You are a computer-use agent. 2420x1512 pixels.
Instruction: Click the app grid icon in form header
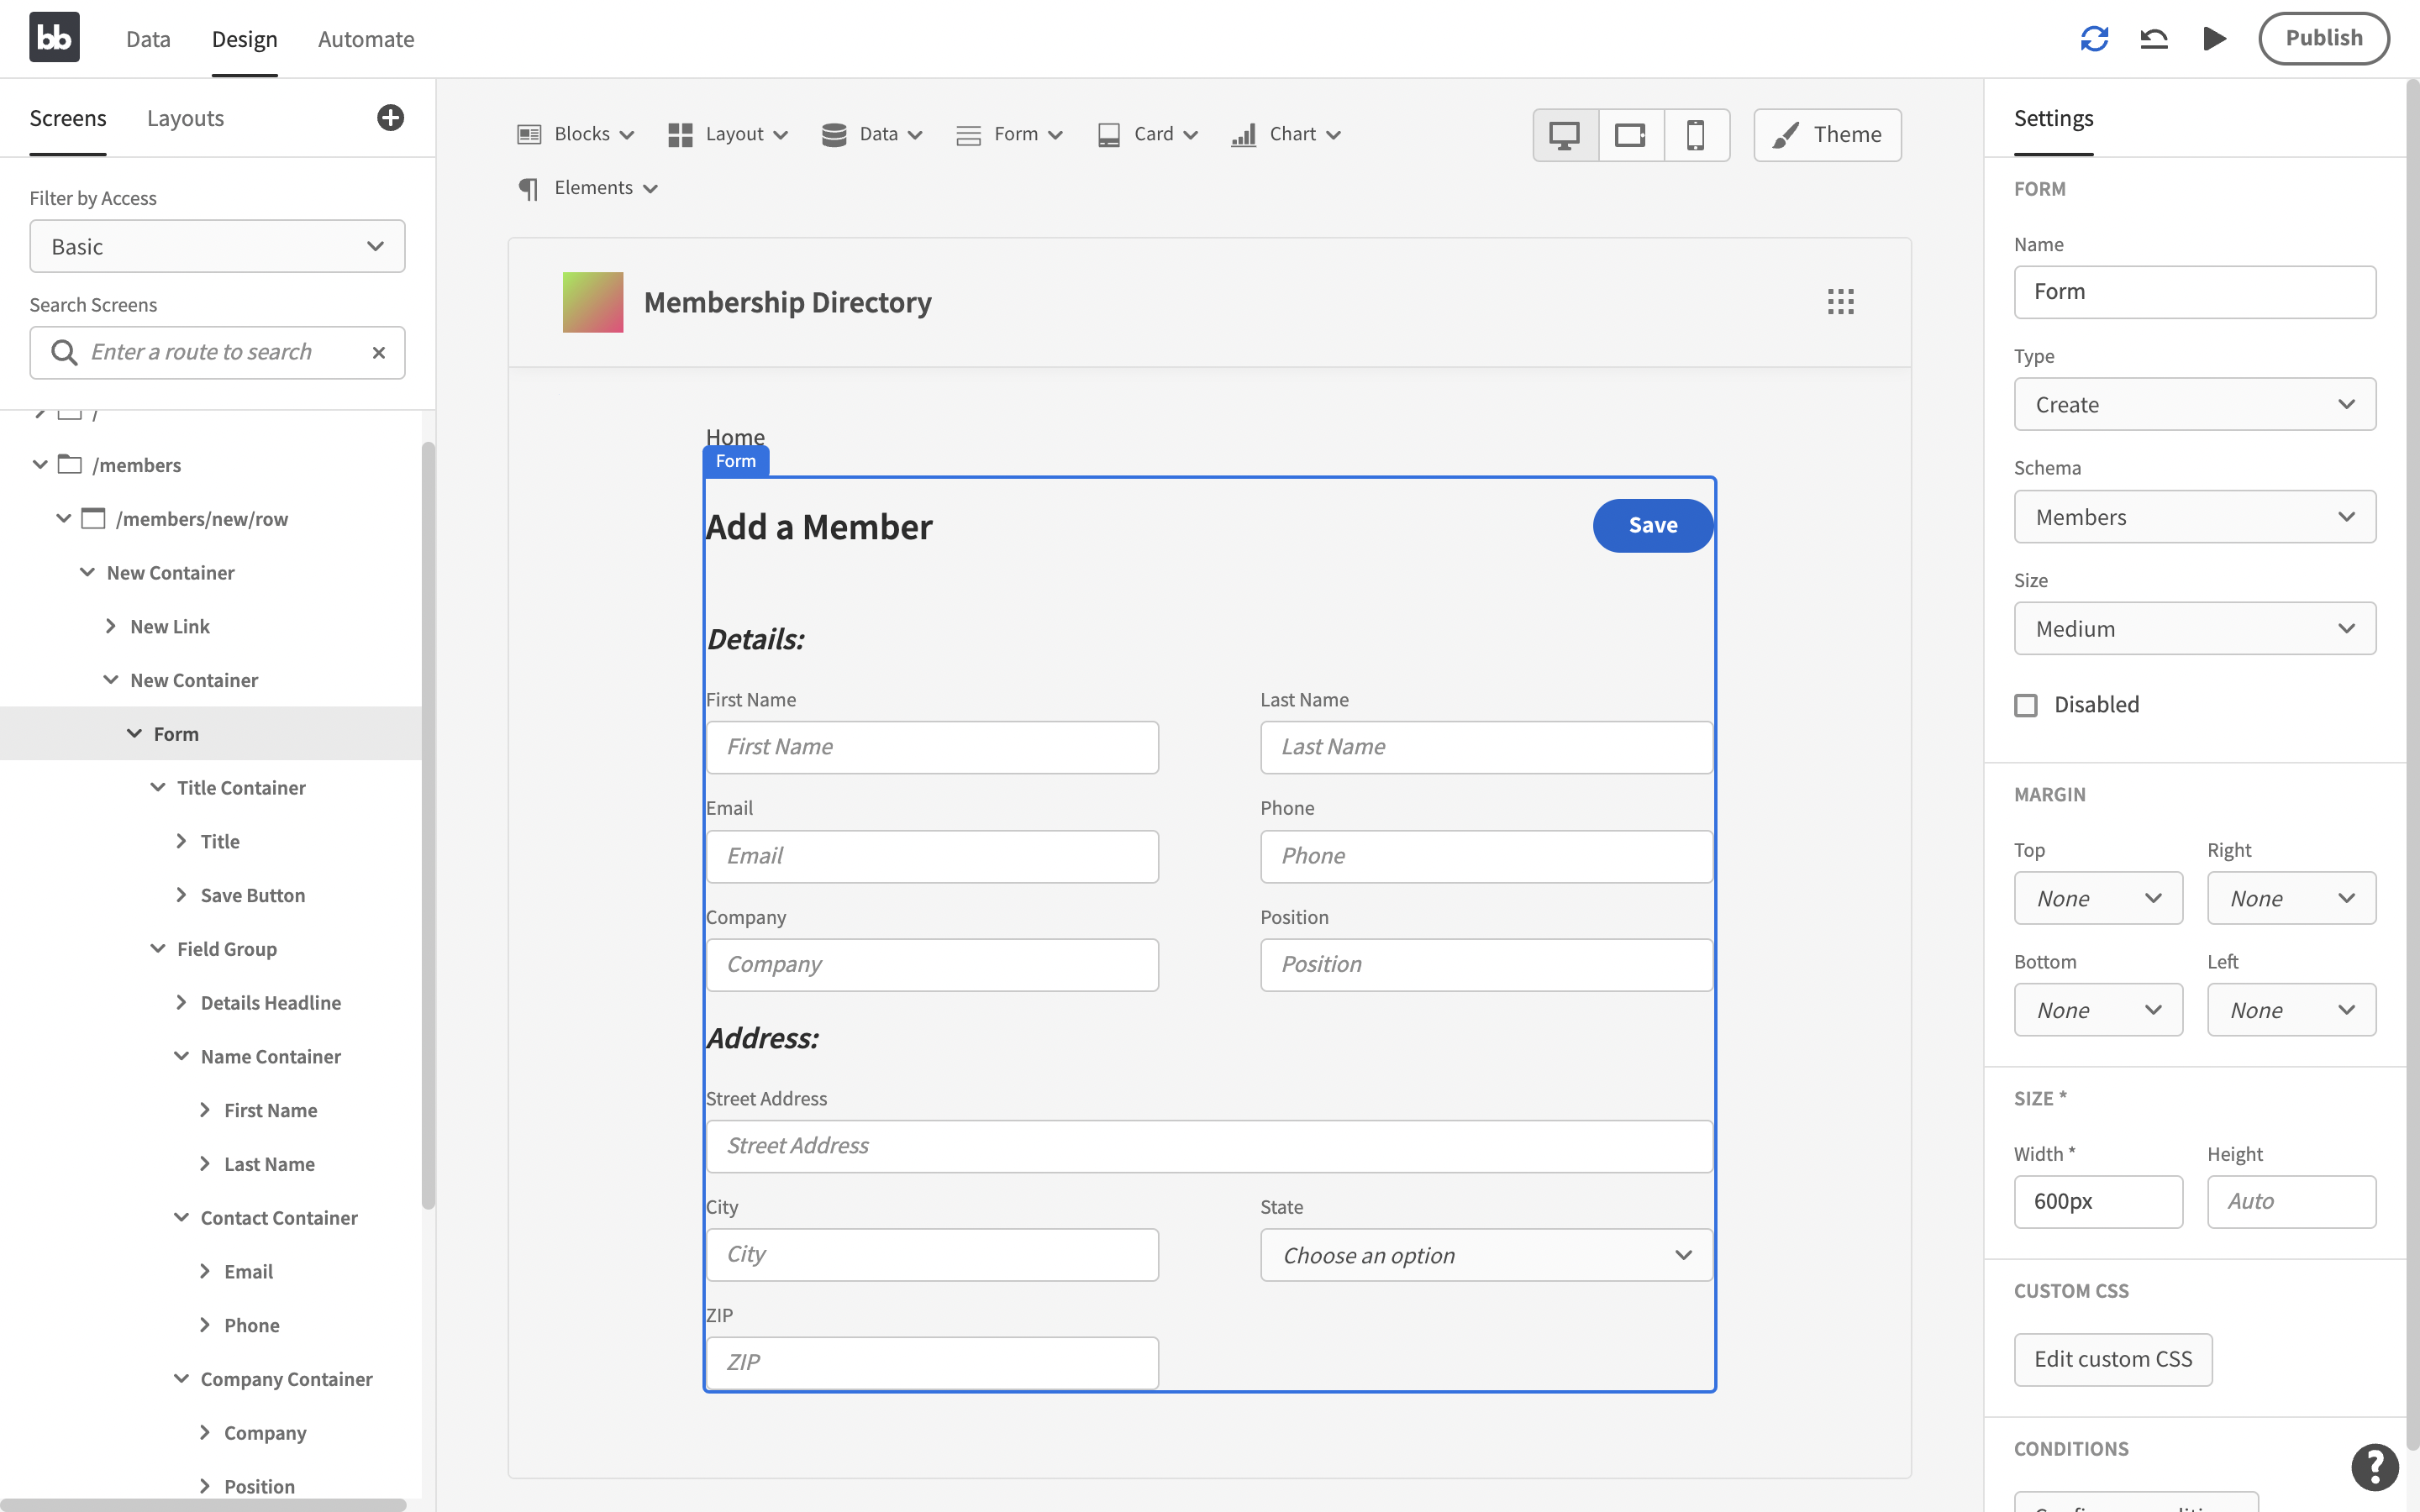[1842, 302]
